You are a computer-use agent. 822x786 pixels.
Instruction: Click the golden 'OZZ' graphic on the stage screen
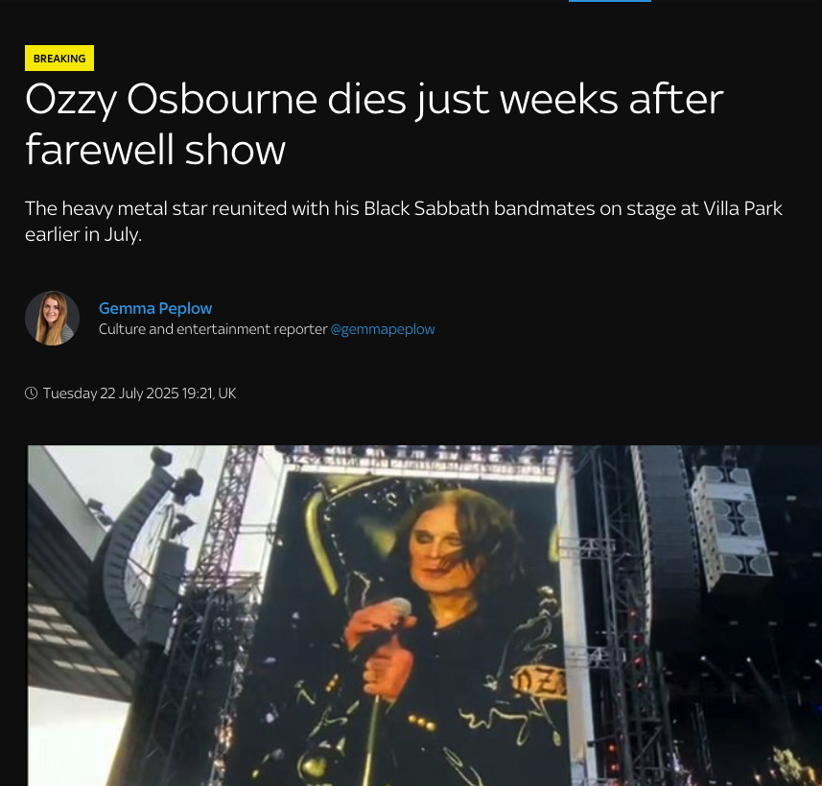coord(539,682)
